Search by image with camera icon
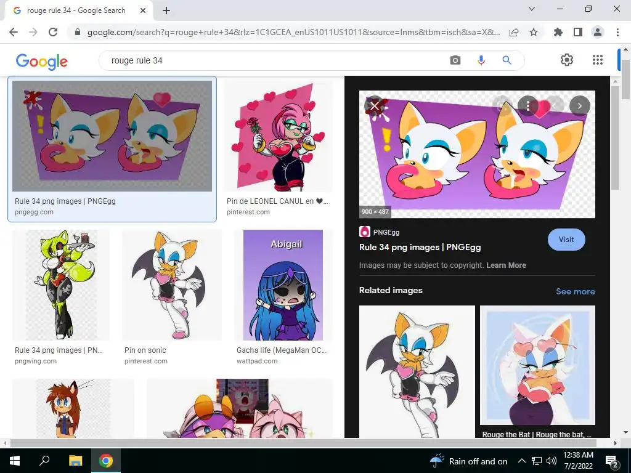Screen dimensions: 631x473 455,60
